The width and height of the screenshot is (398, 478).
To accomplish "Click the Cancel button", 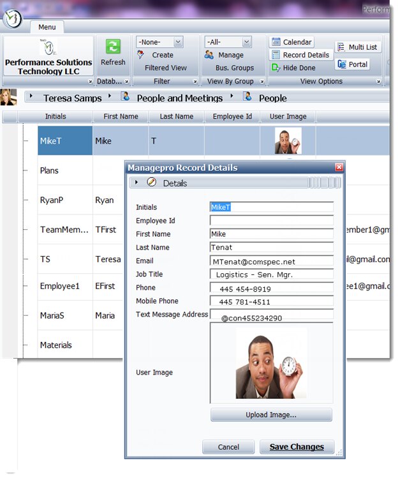I will (x=228, y=447).
